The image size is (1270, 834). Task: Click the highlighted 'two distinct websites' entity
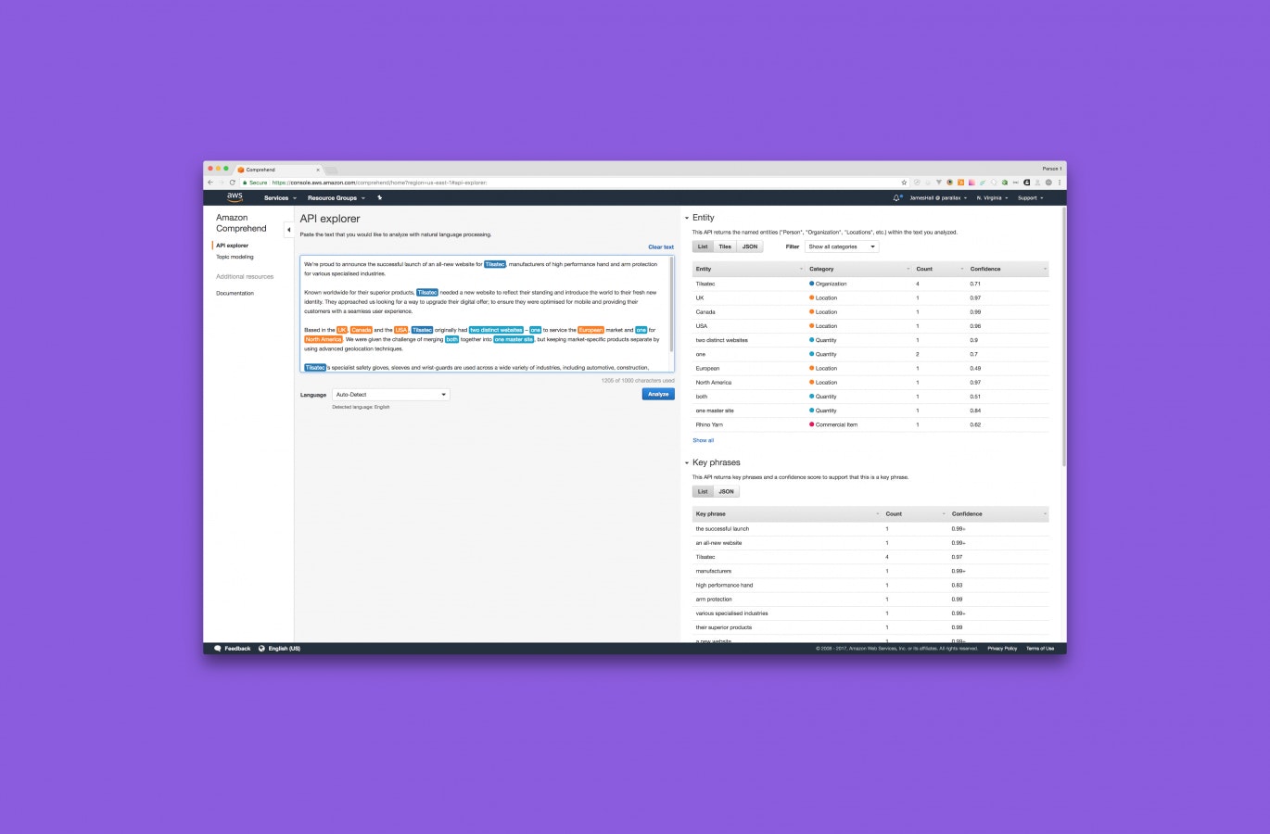pos(497,330)
